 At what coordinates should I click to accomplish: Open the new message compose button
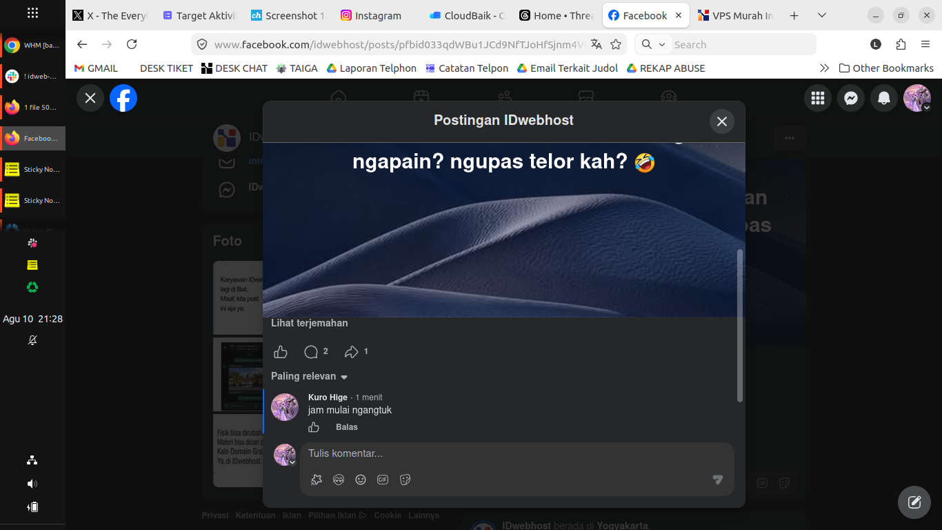[x=914, y=502]
